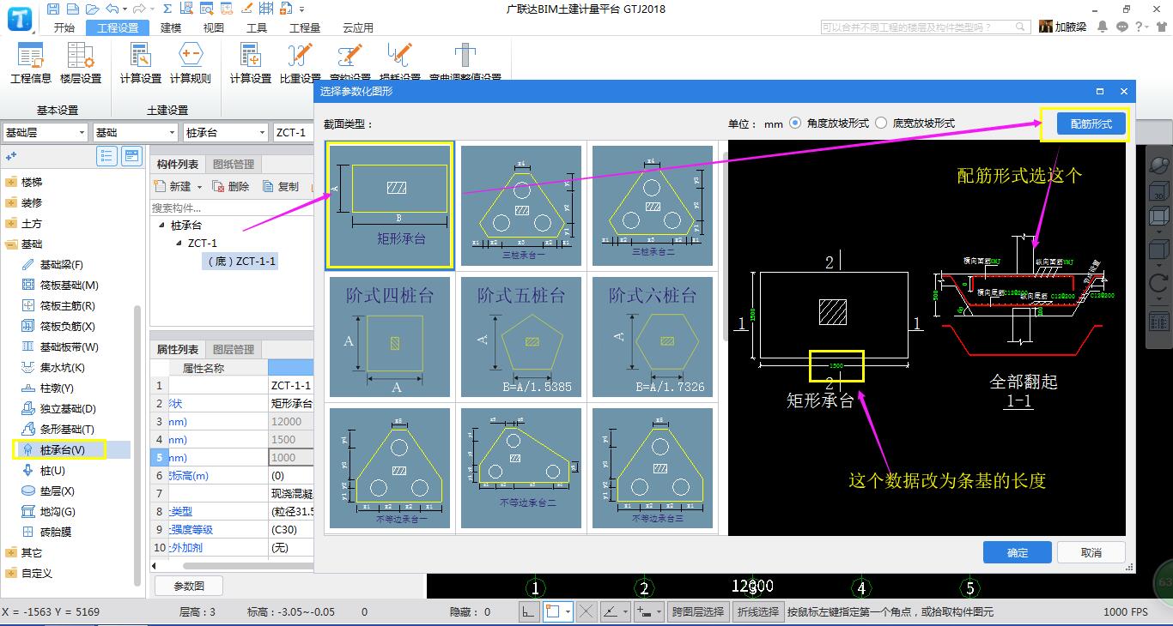Click the 参数图 button

coord(189,587)
